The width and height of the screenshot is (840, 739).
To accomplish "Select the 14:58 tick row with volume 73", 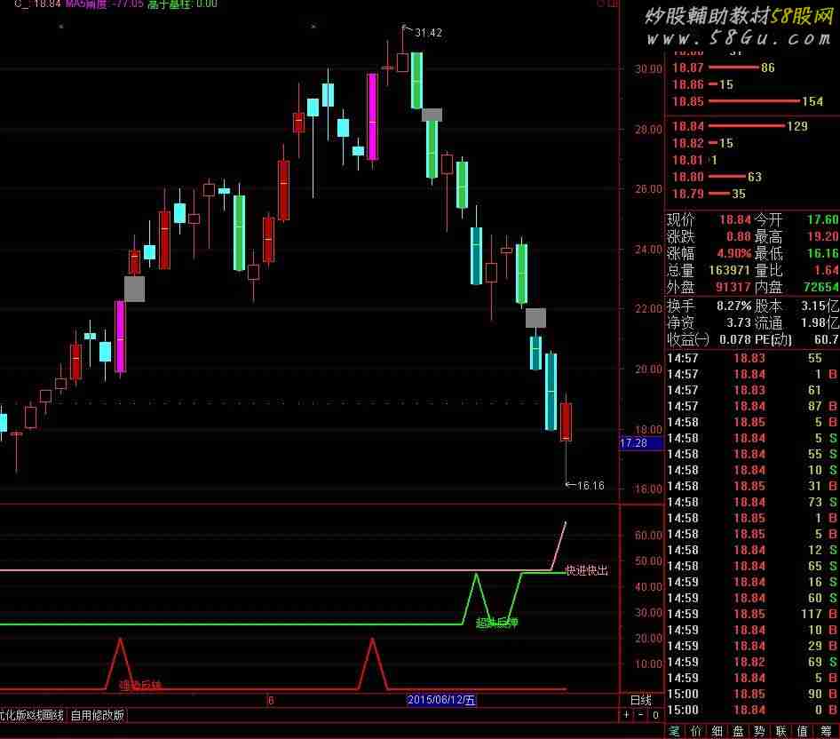I will (x=752, y=502).
